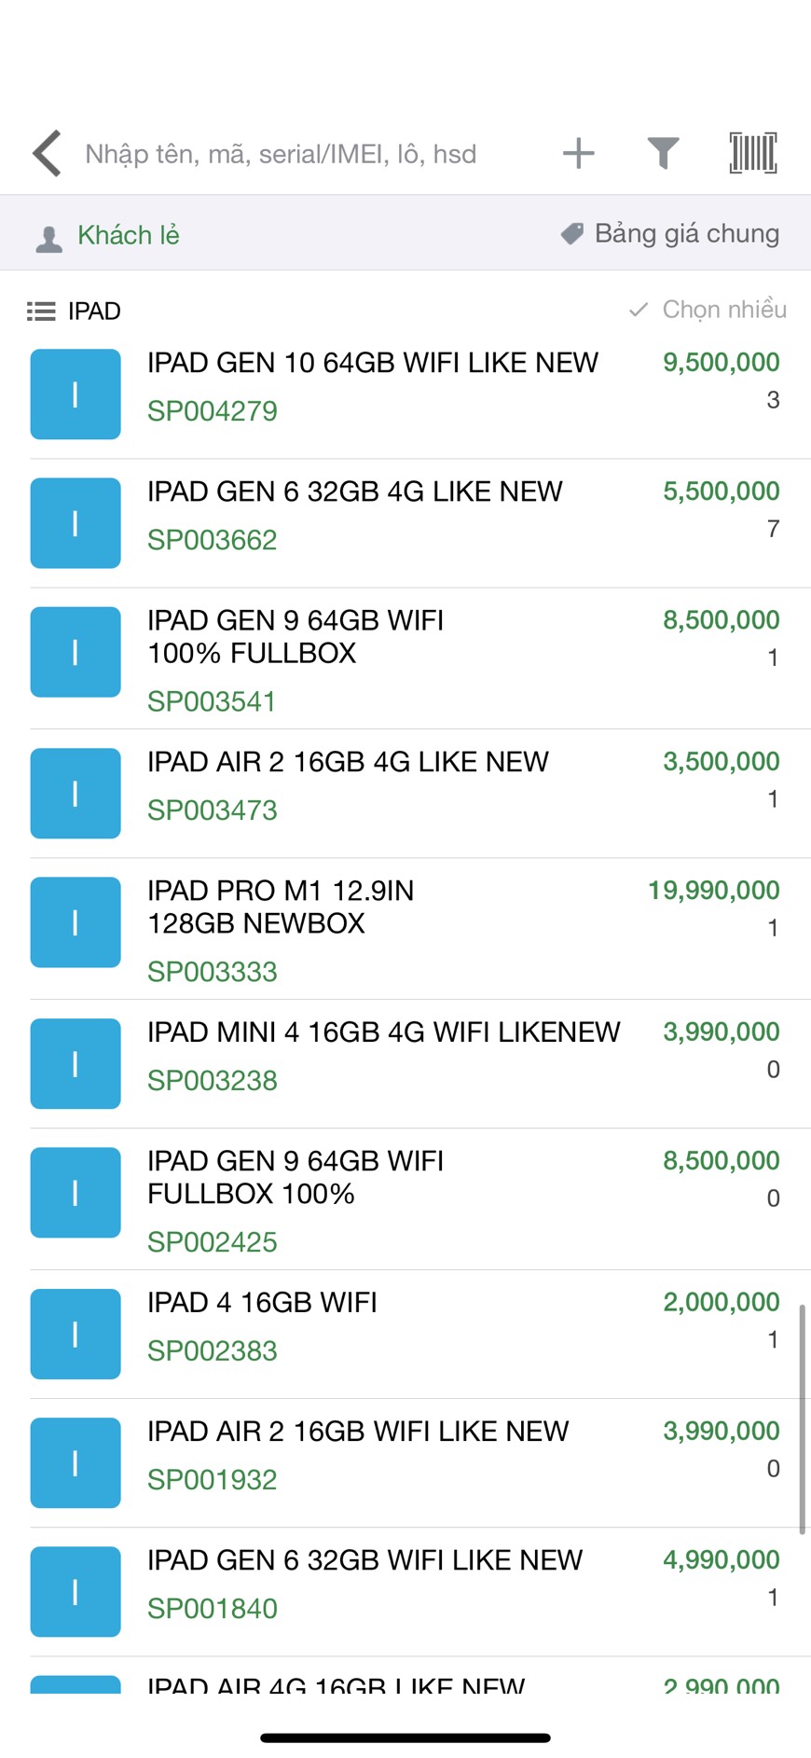The width and height of the screenshot is (811, 1758).
Task: Click price 5,500,000
Action: [x=722, y=491]
